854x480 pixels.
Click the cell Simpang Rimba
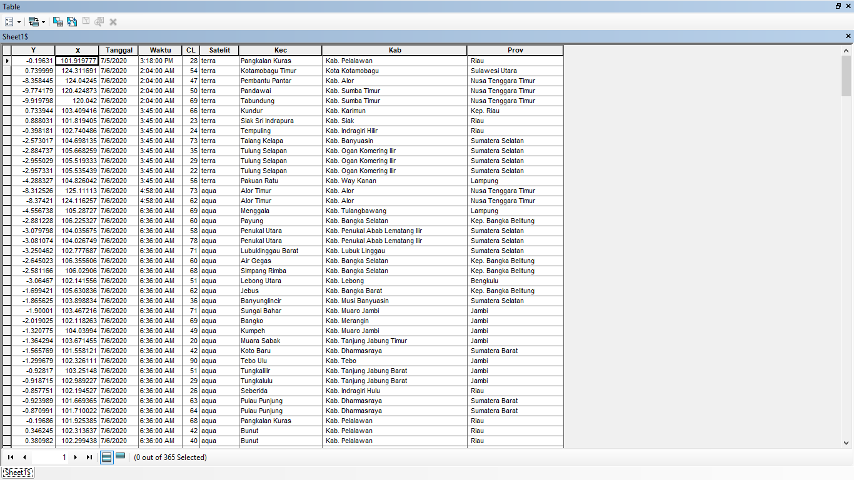[281, 271]
